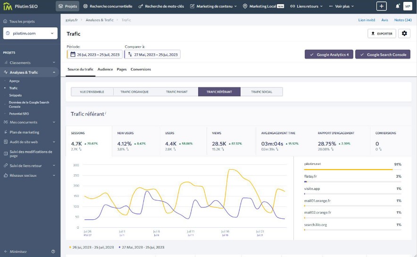Click the plus add button in top bar
Viewport: 417px width, 257px height.
[x=381, y=6]
